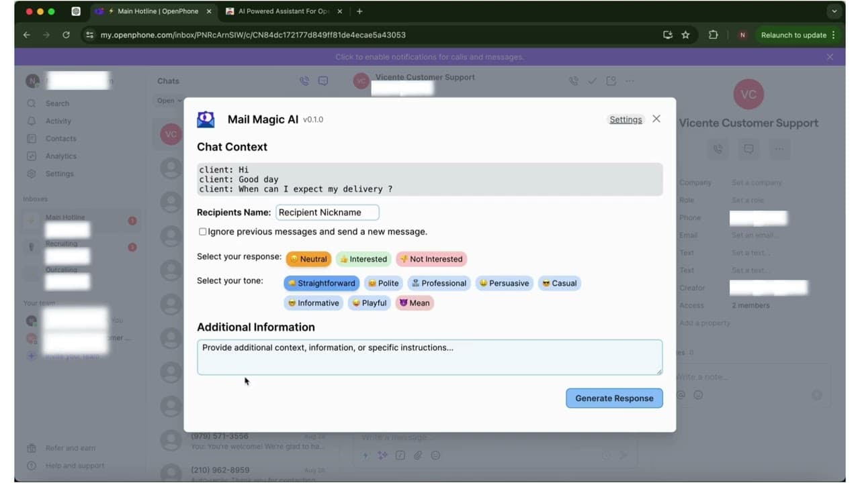Open Activity in OpenPhone sidebar

[x=58, y=121]
